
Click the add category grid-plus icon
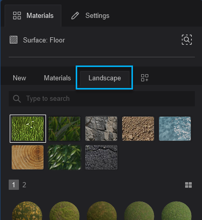coord(145,78)
